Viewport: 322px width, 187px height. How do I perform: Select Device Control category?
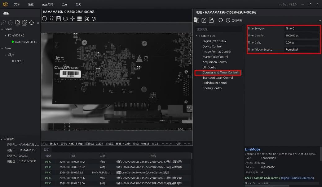coord(212,46)
